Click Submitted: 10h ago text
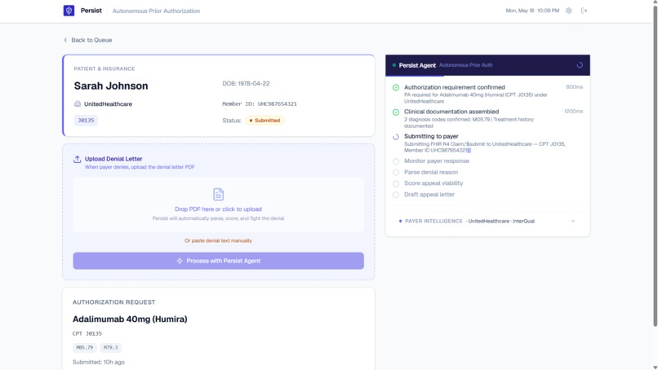The width and height of the screenshot is (658, 370). [99, 362]
